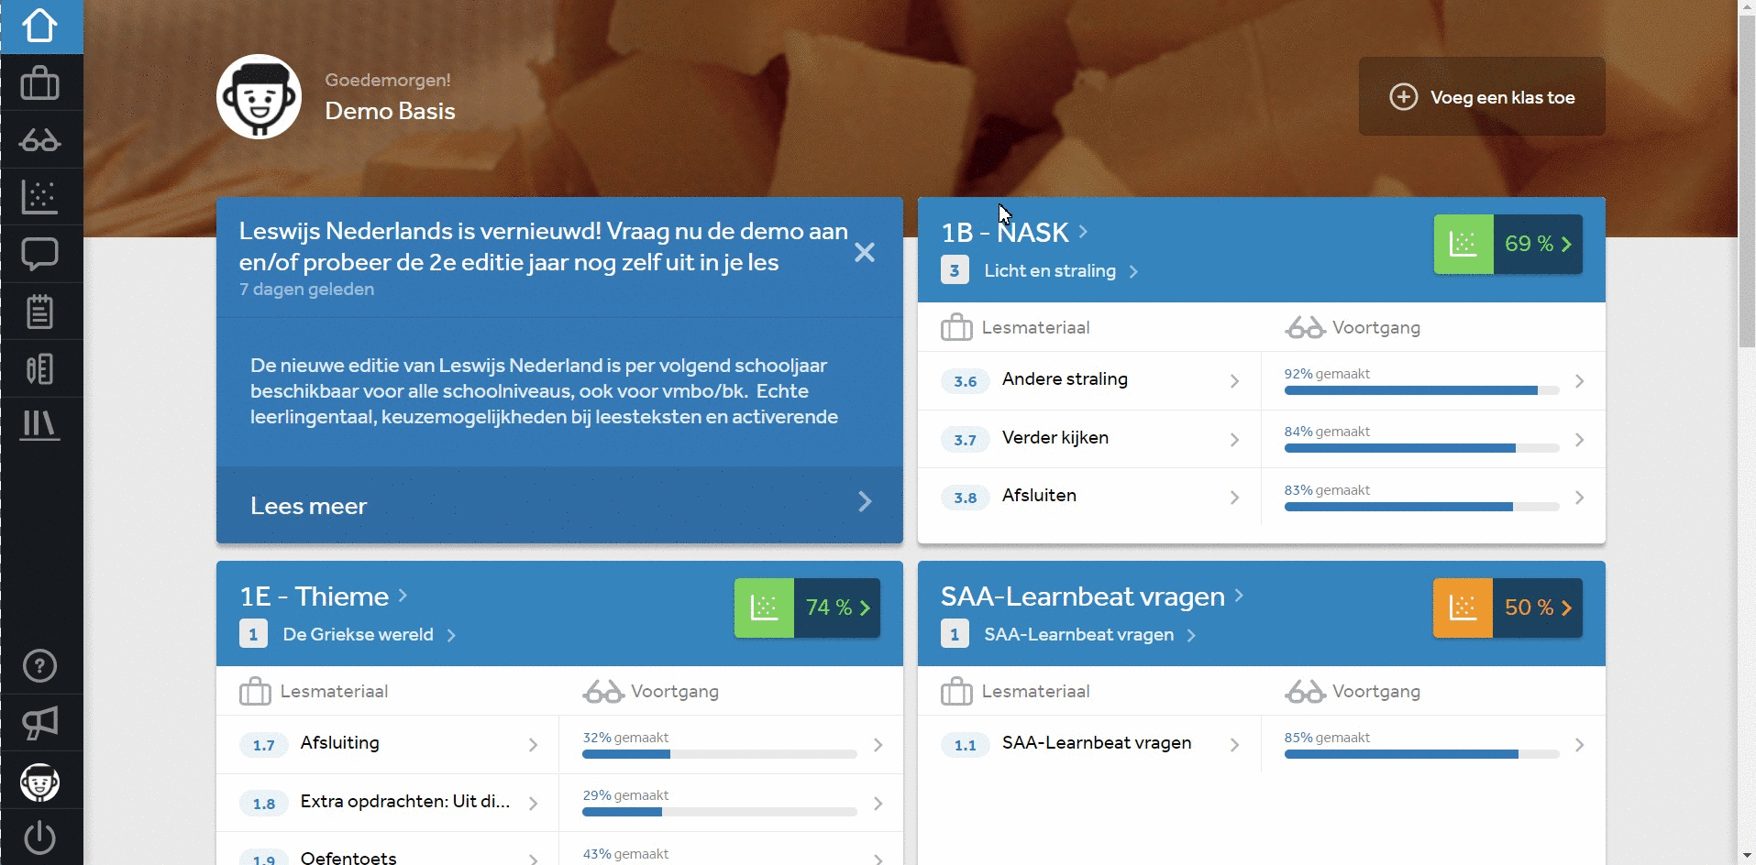Open the speech bubble messages sidebar icon
Image resolution: width=1756 pixels, height=865 pixels.
pos(40,254)
